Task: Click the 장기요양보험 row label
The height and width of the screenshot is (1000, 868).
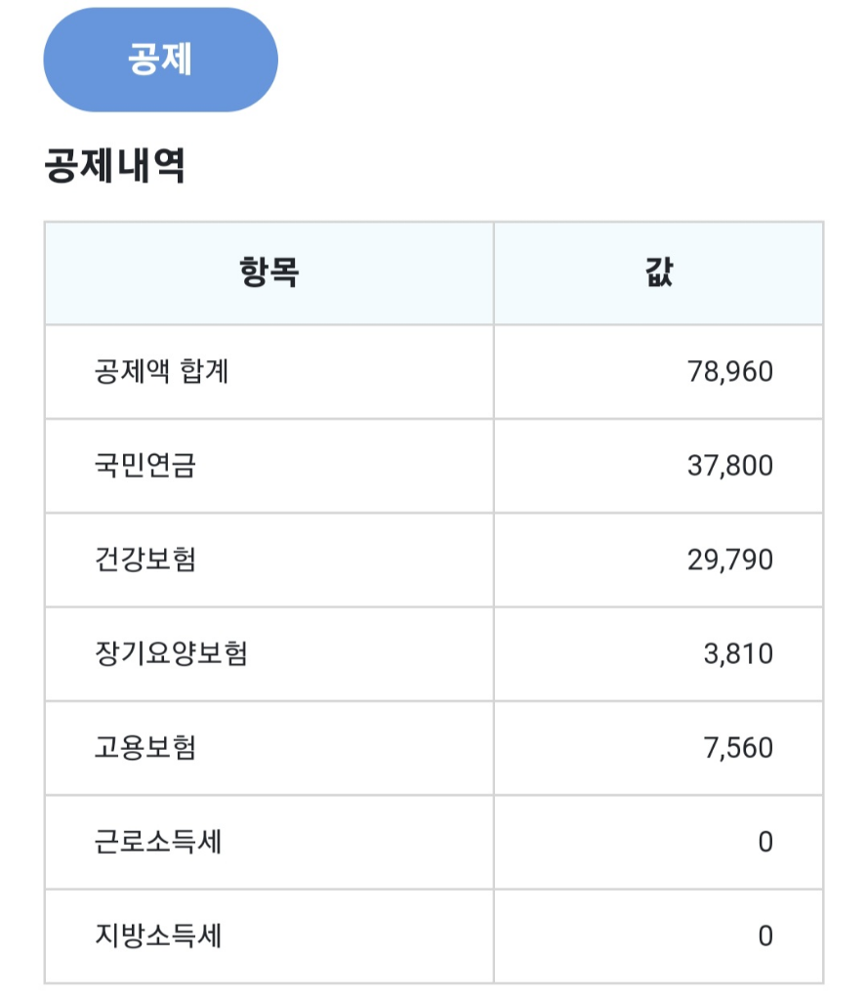Action: pyautogui.click(x=171, y=653)
